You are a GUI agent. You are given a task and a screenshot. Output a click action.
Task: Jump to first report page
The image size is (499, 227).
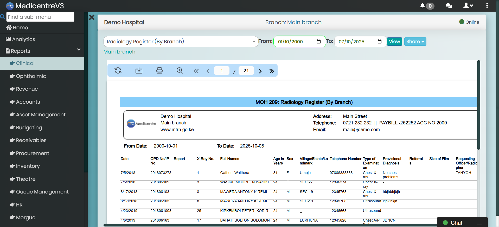196,71
